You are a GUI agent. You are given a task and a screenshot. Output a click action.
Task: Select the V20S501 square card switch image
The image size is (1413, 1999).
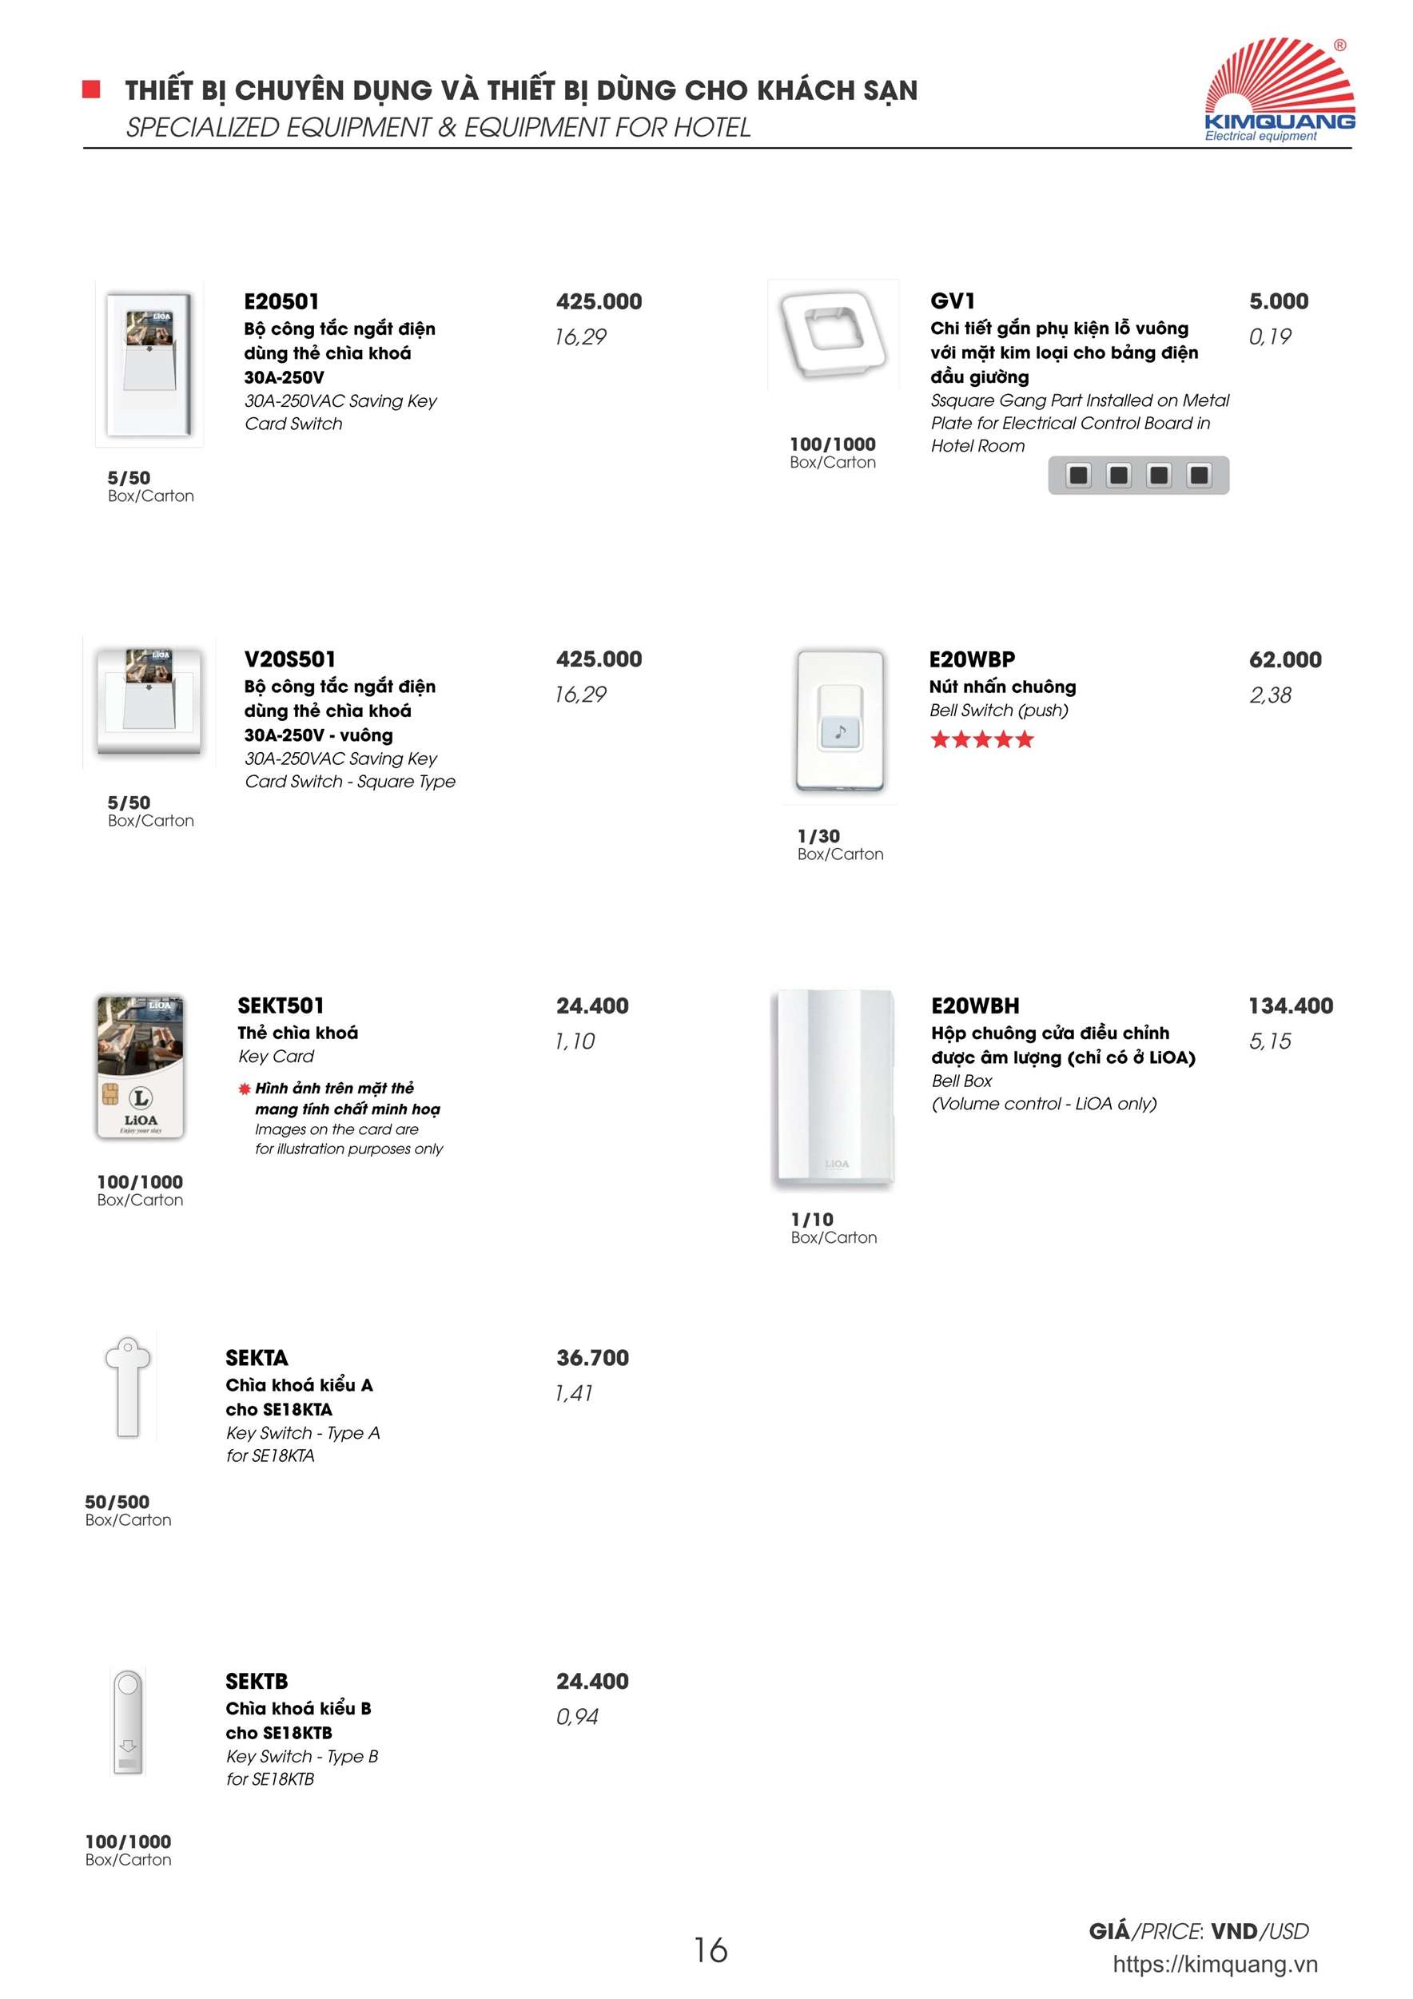click(x=149, y=702)
